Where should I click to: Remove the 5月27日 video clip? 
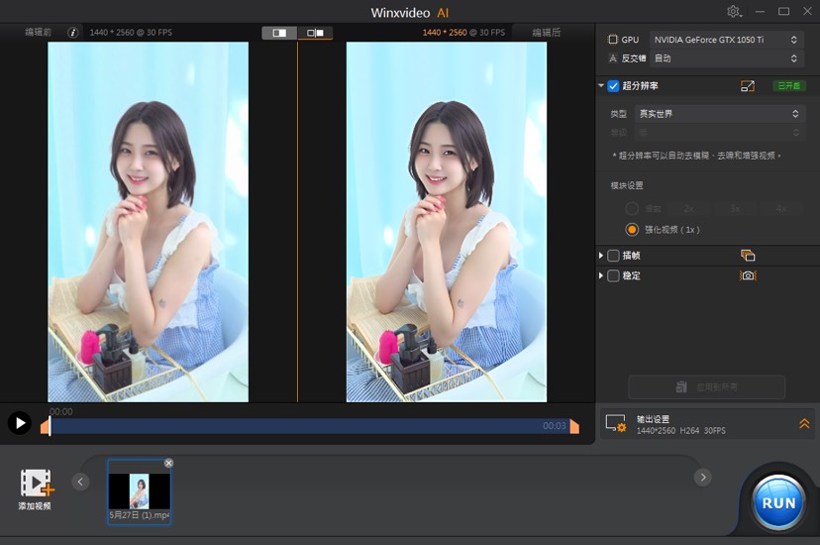click(168, 463)
